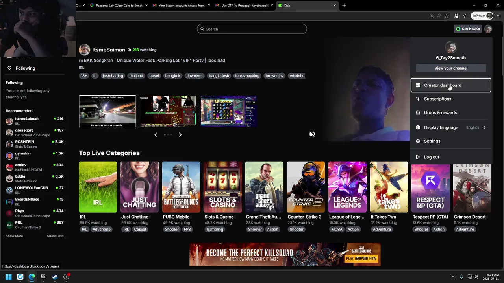Click the ItsmeSaiman featured channel name
Image resolution: width=504 pixels, height=283 pixels.
109,50
